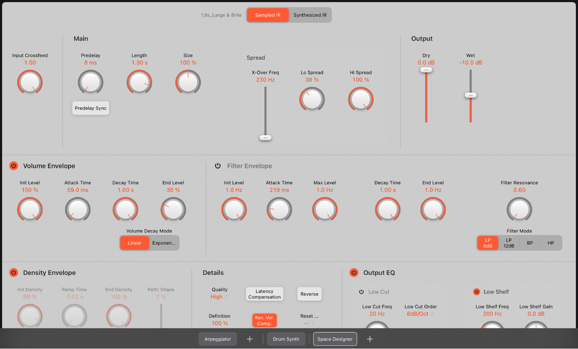Click the Input Crossfeed knob

30,82
